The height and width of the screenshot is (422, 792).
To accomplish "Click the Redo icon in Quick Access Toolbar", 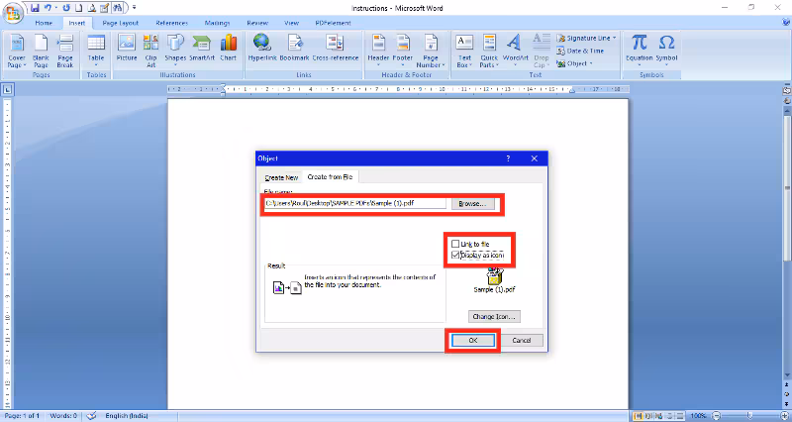I will [x=66, y=8].
